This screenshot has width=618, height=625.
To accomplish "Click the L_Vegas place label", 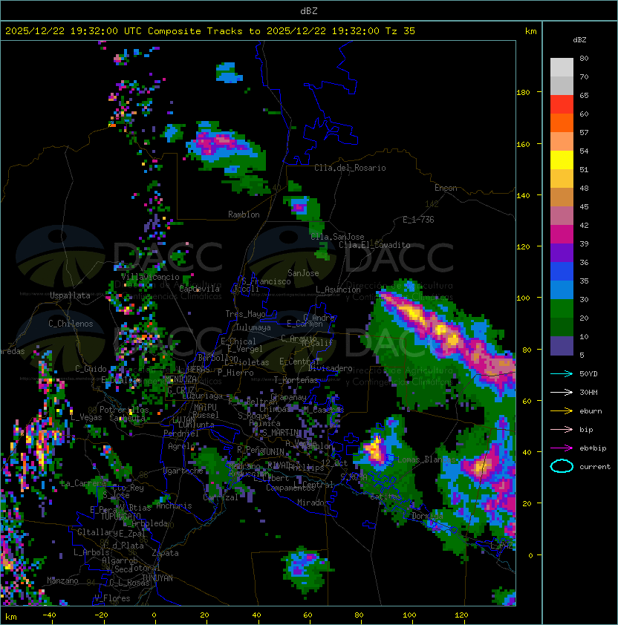I will coord(86,417).
